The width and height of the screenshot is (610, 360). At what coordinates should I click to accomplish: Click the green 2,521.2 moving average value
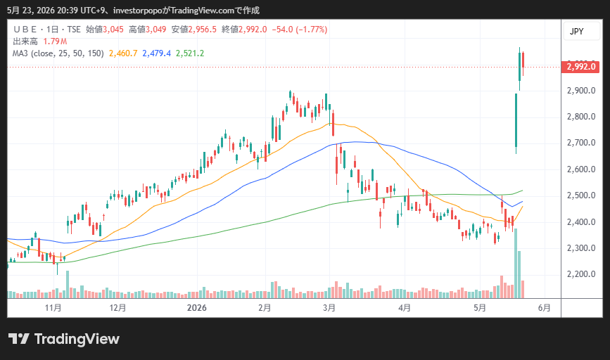point(190,53)
